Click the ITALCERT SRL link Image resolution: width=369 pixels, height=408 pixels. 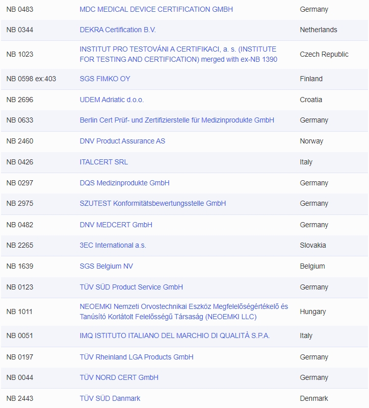pos(103,162)
